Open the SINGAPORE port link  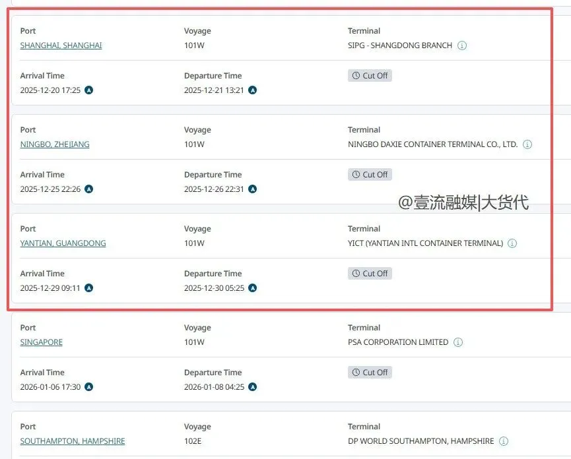tap(41, 342)
